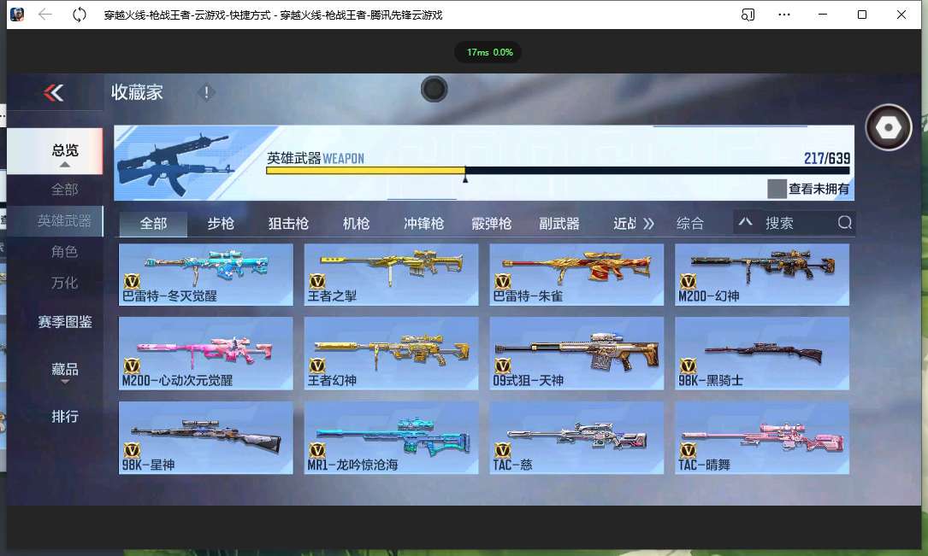Select 全部 in the left sidebar

pyautogui.click(x=64, y=189)
